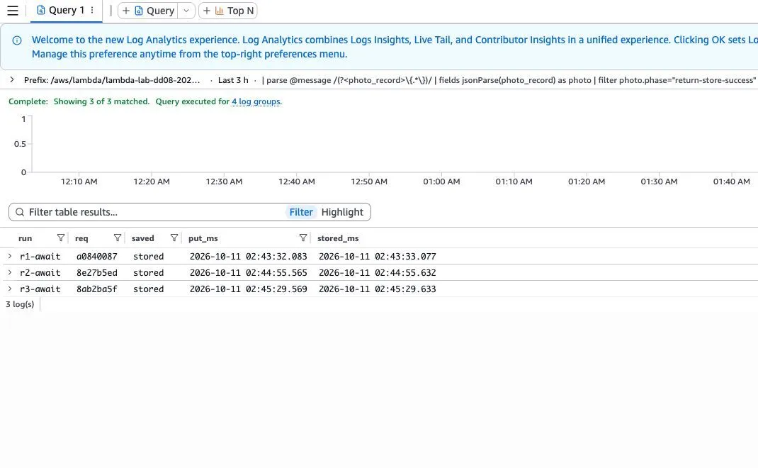Viewport: 758px width, 468px height.
Task: Switch to Highlight mode
Action: (342, 212)
